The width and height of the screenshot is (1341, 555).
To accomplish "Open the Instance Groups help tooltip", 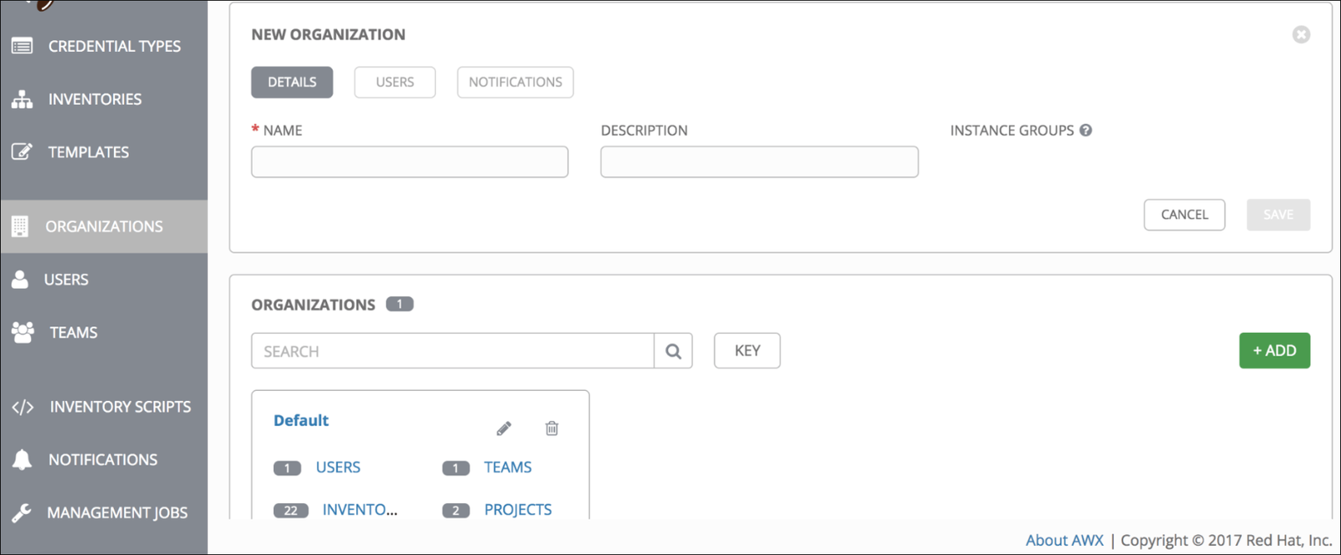I will pyautogui.click(x=1085, y=131).
